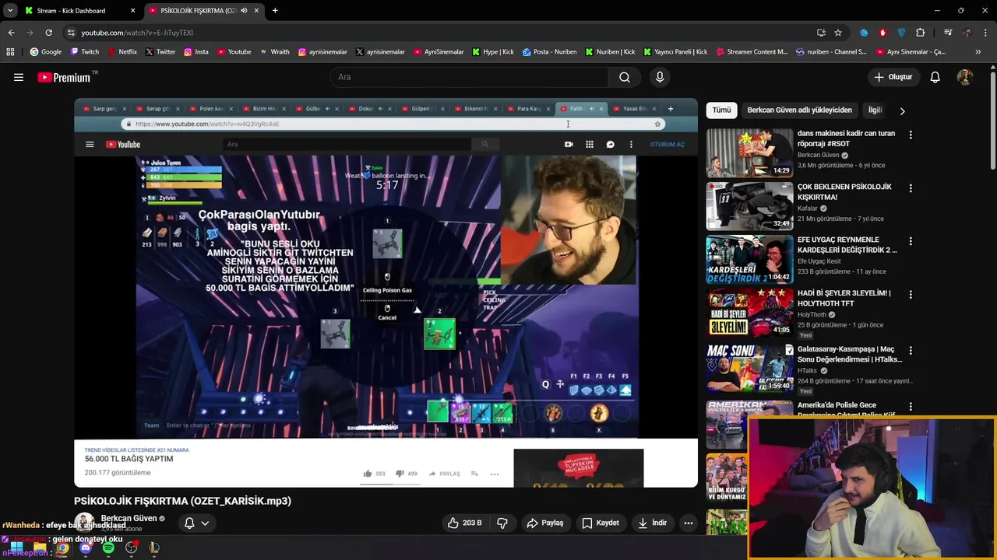
Task: Bookmark this page with the star icon
Action: [x=838, y=33]
